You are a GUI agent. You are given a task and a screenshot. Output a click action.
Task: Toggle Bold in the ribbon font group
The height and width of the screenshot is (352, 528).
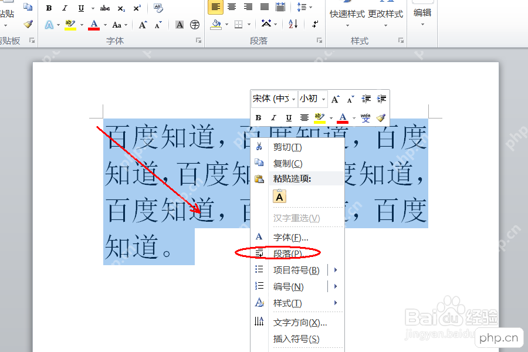tap(49, 8)
